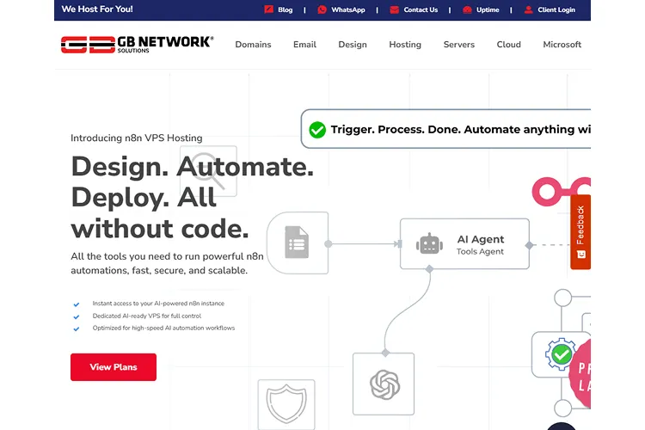Open WhatsApp chat link
645x430 pixels.
[348, 9]
